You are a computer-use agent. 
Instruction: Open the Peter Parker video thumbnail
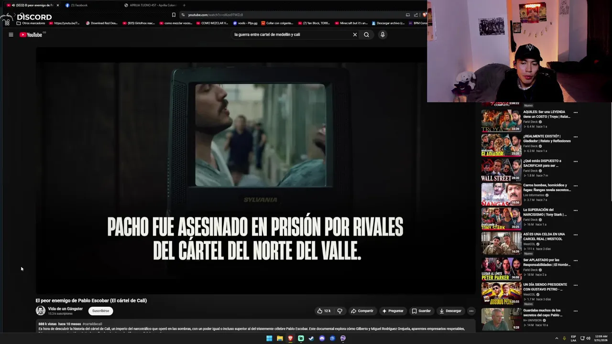click(x=501, y=269)
